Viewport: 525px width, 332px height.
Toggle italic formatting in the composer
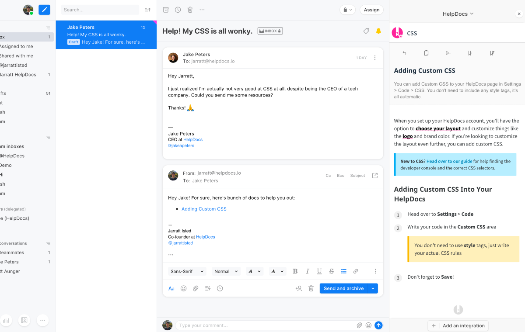(307, 271)
